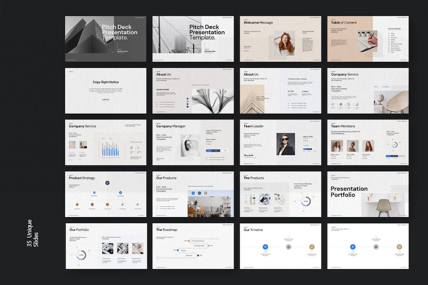Click the gray middle icon on Our Timeline slide
The height and width of the screenshot is (285, 428).
[289, 247]
